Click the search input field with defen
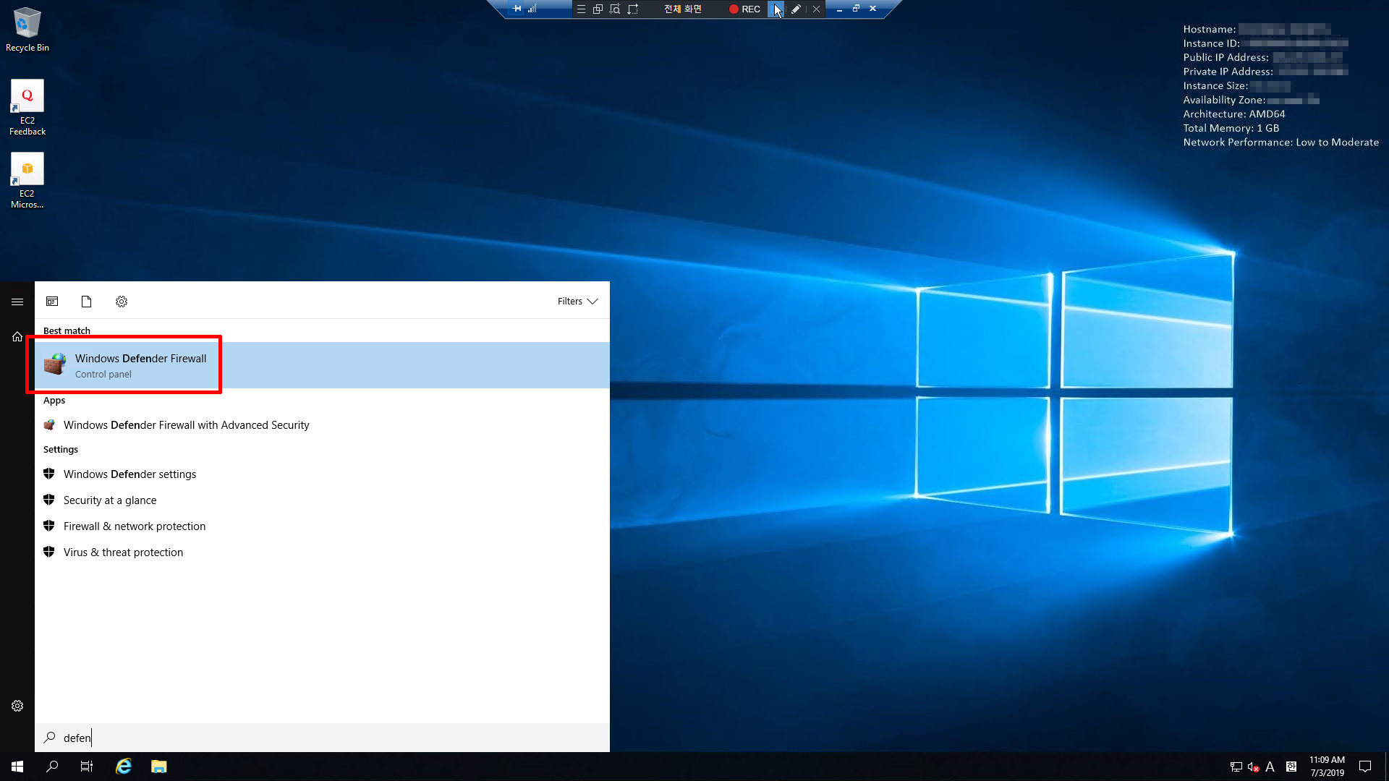This screenshot has height=781, width=1389. pyautogui.click(x=318, y=738)
